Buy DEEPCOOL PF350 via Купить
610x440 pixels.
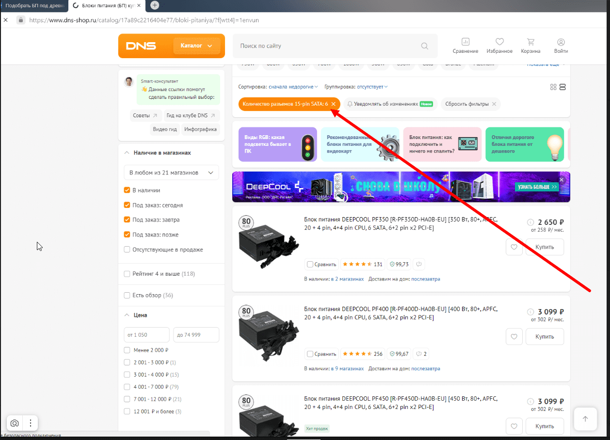(545, 247)
